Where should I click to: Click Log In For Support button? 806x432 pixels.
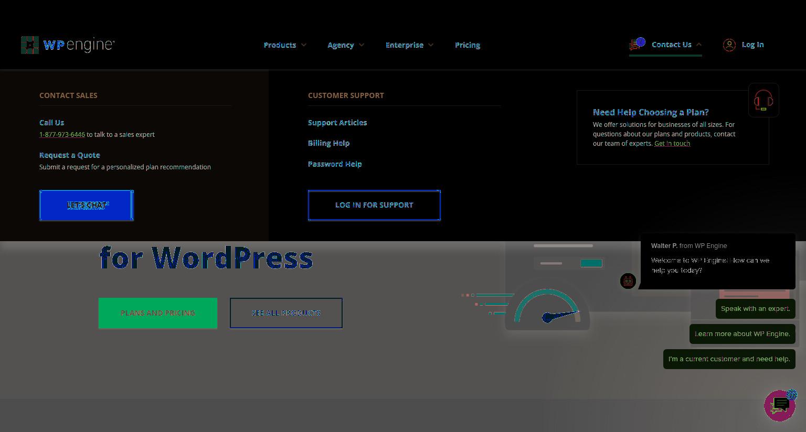click(x=374, y=205)
